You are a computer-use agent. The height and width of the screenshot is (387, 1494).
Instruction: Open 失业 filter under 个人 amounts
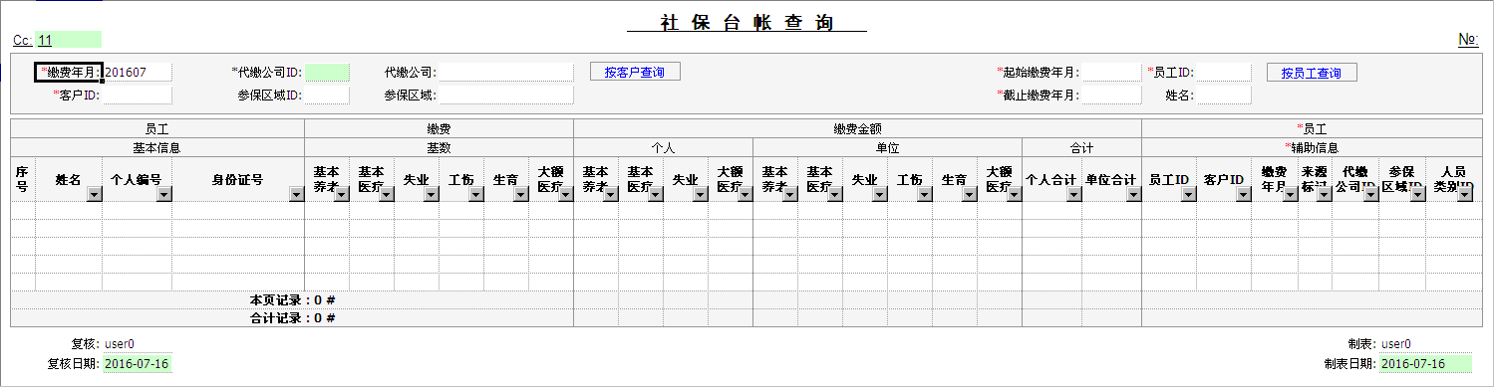[x=700, y=195]
